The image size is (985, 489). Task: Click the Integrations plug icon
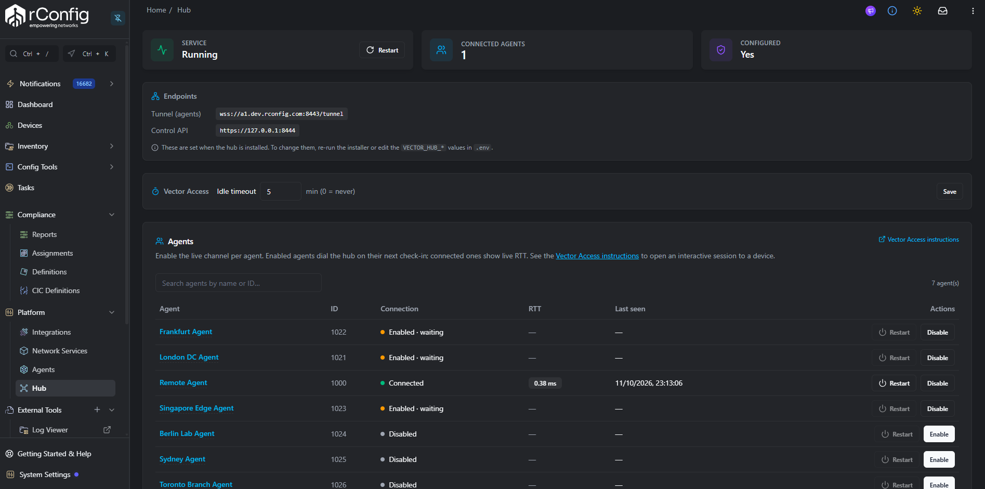[x=24, y=332]
